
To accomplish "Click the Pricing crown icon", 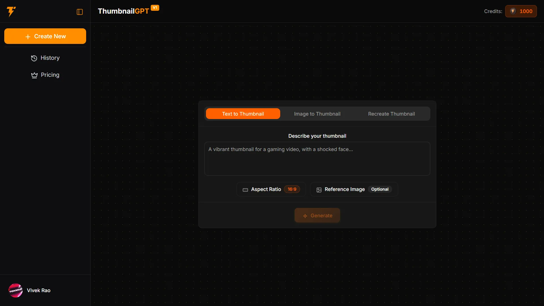I will pos(34,75).
